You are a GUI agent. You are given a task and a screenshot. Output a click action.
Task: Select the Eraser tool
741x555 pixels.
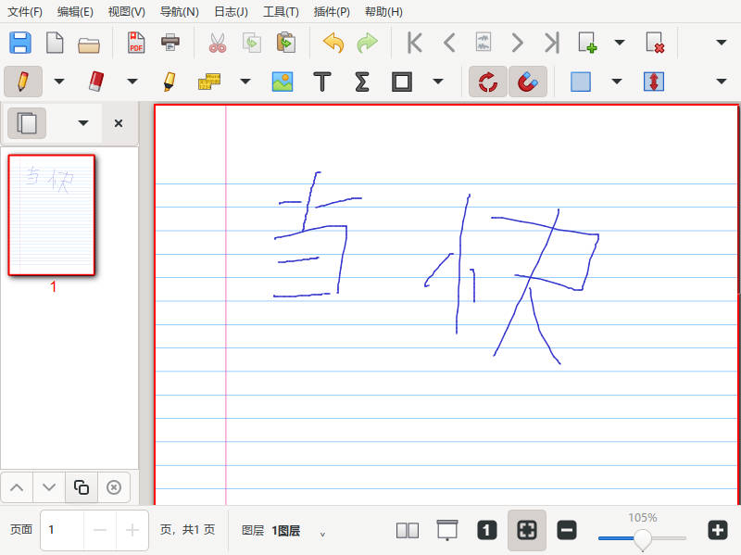coord(96,82)
